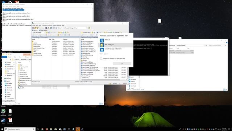
Task: Tick Always use this app checkbox
Action: pos(101,59)
